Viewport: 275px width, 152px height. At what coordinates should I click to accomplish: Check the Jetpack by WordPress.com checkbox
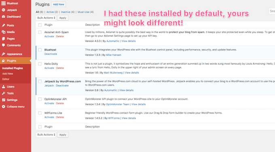40,81
